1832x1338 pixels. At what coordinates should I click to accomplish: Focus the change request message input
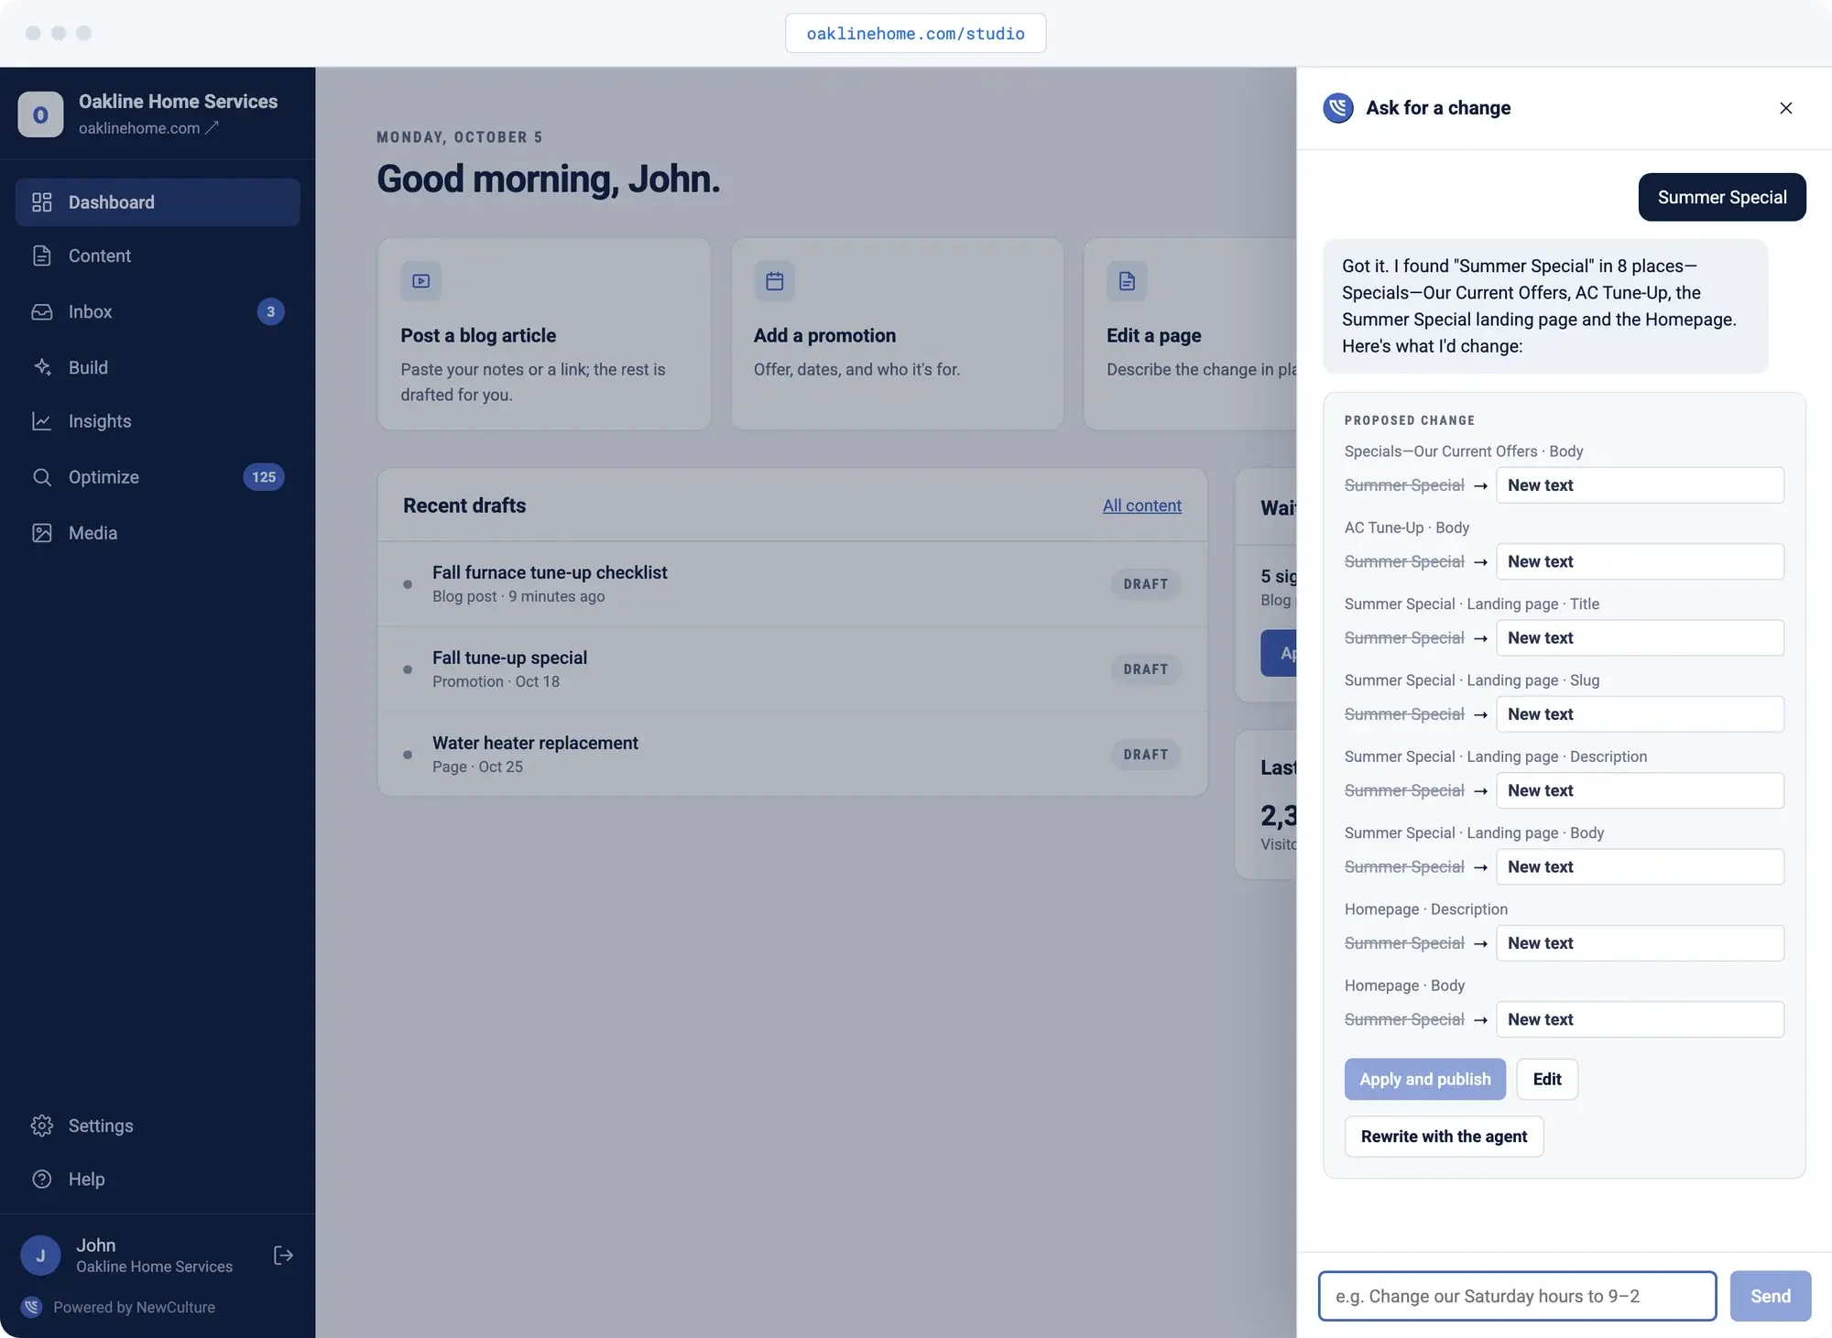point(1517,1296)
